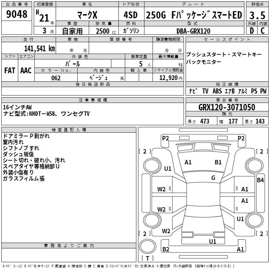Select the fuel type ガソリン
The image size is (270, 270).
tap(131, 31)
